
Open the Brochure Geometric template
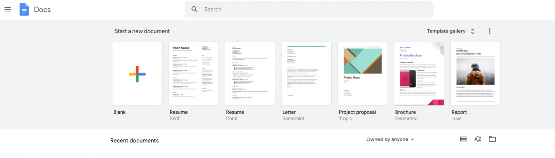click(x=419, y=74)
